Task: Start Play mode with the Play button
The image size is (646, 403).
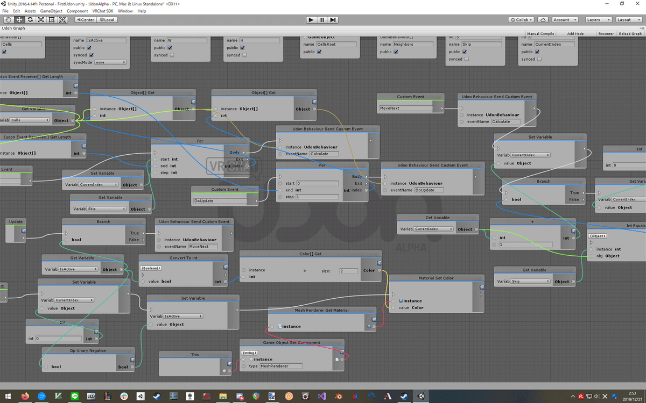Action: tap(311, 20)
